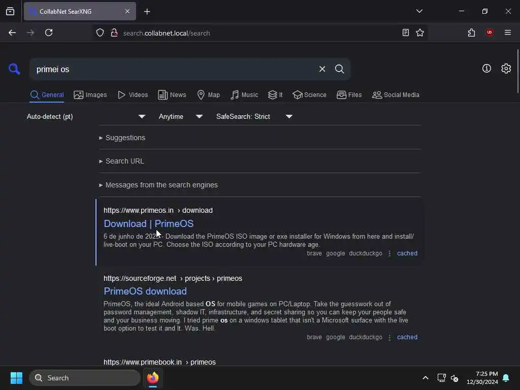Click the page vertical scrollbar

[x=517, y=71]
